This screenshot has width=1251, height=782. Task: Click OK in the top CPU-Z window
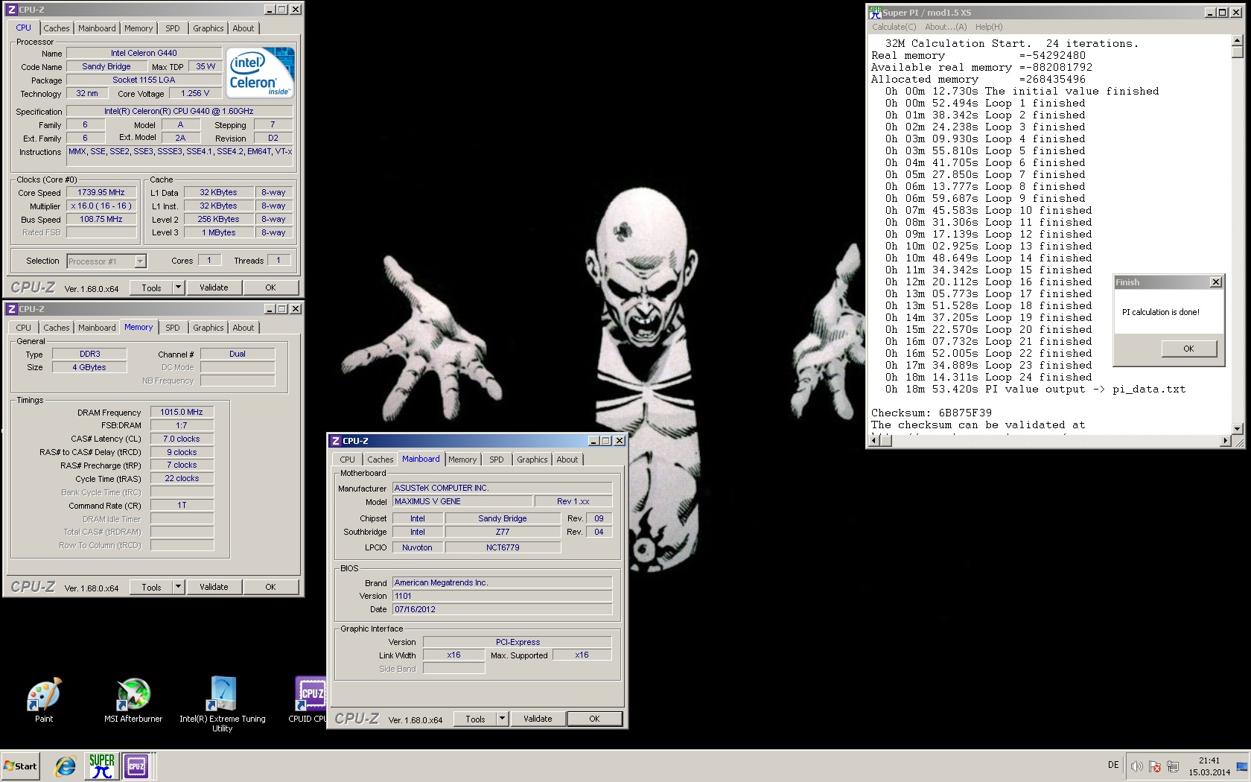(270, 287)
